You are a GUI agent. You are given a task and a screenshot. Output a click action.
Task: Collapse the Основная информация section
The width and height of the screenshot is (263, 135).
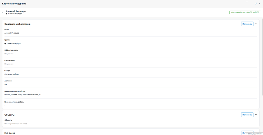[256, 24]
